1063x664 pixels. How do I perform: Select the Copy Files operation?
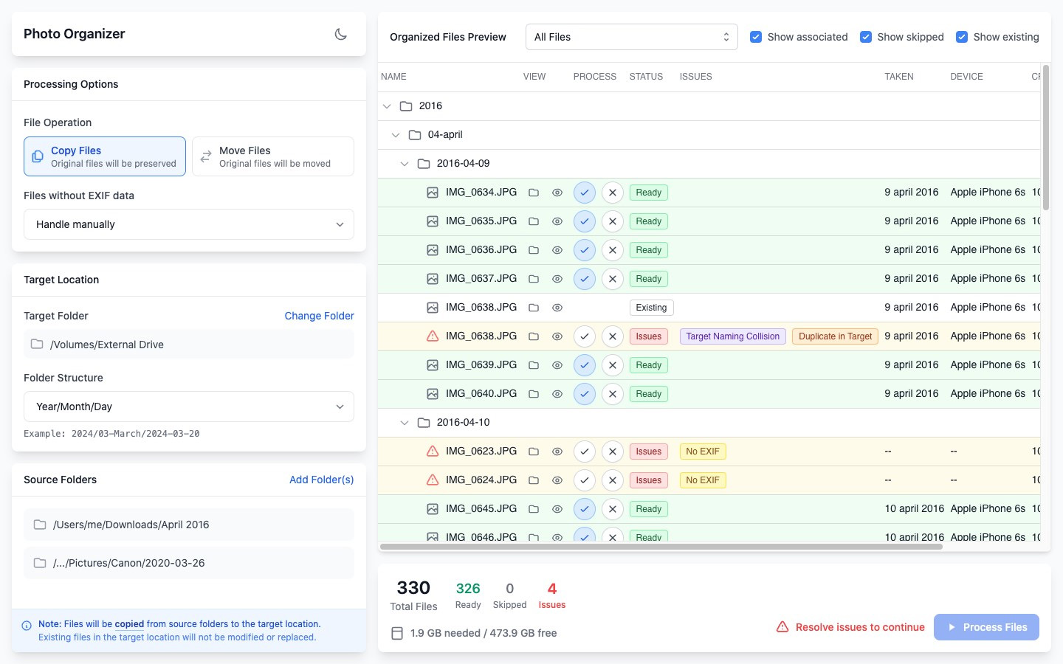[x=105, y=156]
